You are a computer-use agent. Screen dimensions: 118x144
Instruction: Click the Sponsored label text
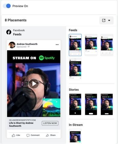21,47
